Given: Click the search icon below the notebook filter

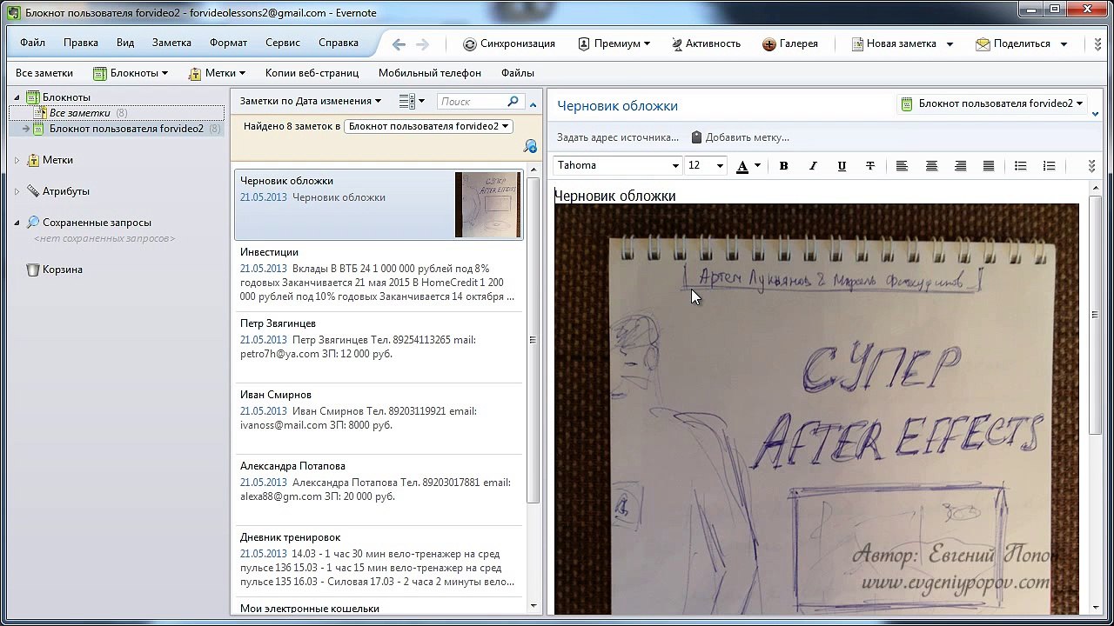Looking at the screenshot, I should point(530,146).
